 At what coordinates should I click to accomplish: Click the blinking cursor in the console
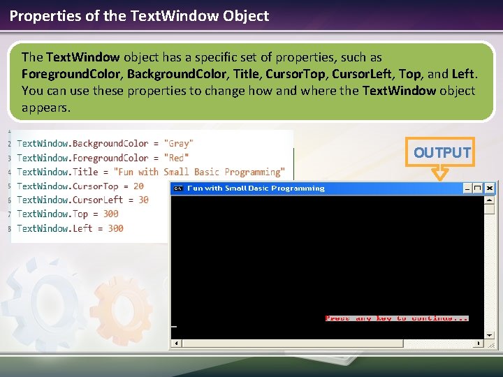pyautogui.click(x=174, y=327)
